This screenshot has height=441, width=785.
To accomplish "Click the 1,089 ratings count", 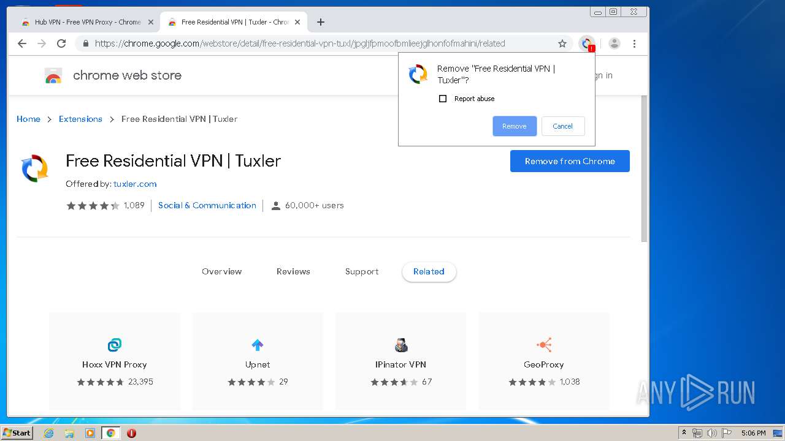I will point(134,205).
